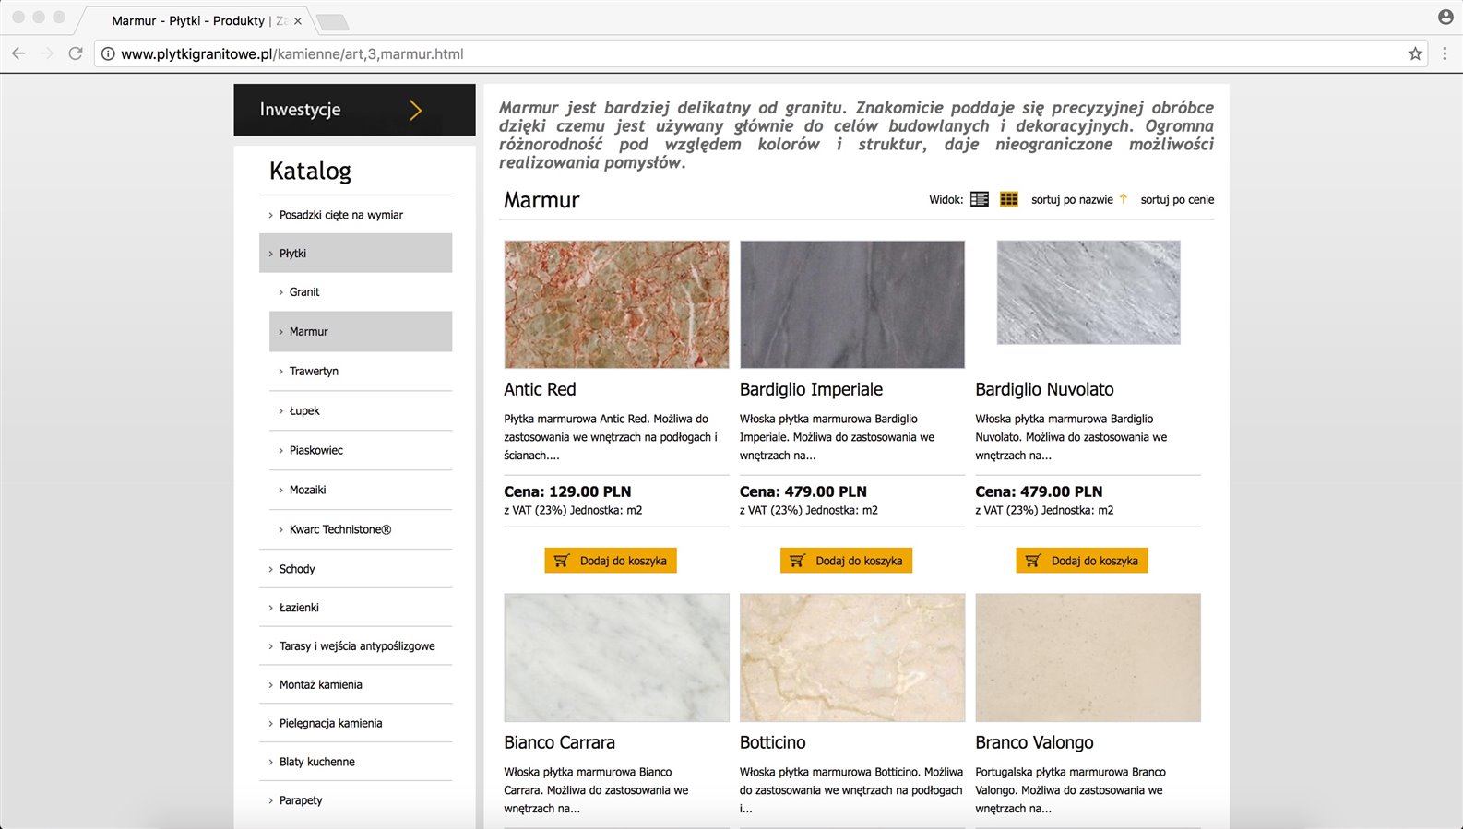Expand Schody catalog section

[297, 569]
